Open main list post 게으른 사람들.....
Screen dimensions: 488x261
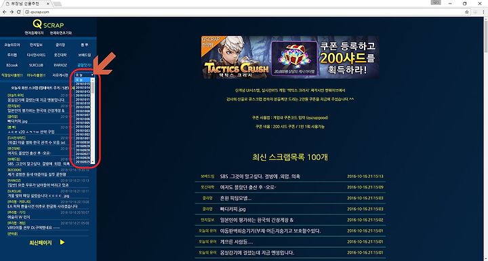(x=237, y=242)
